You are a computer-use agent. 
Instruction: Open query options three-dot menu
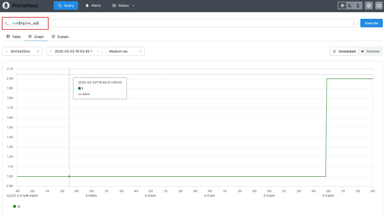354,23
